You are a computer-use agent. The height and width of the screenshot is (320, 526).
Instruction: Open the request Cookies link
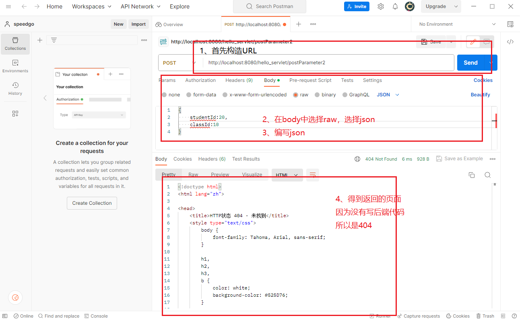tap(483, 80)
